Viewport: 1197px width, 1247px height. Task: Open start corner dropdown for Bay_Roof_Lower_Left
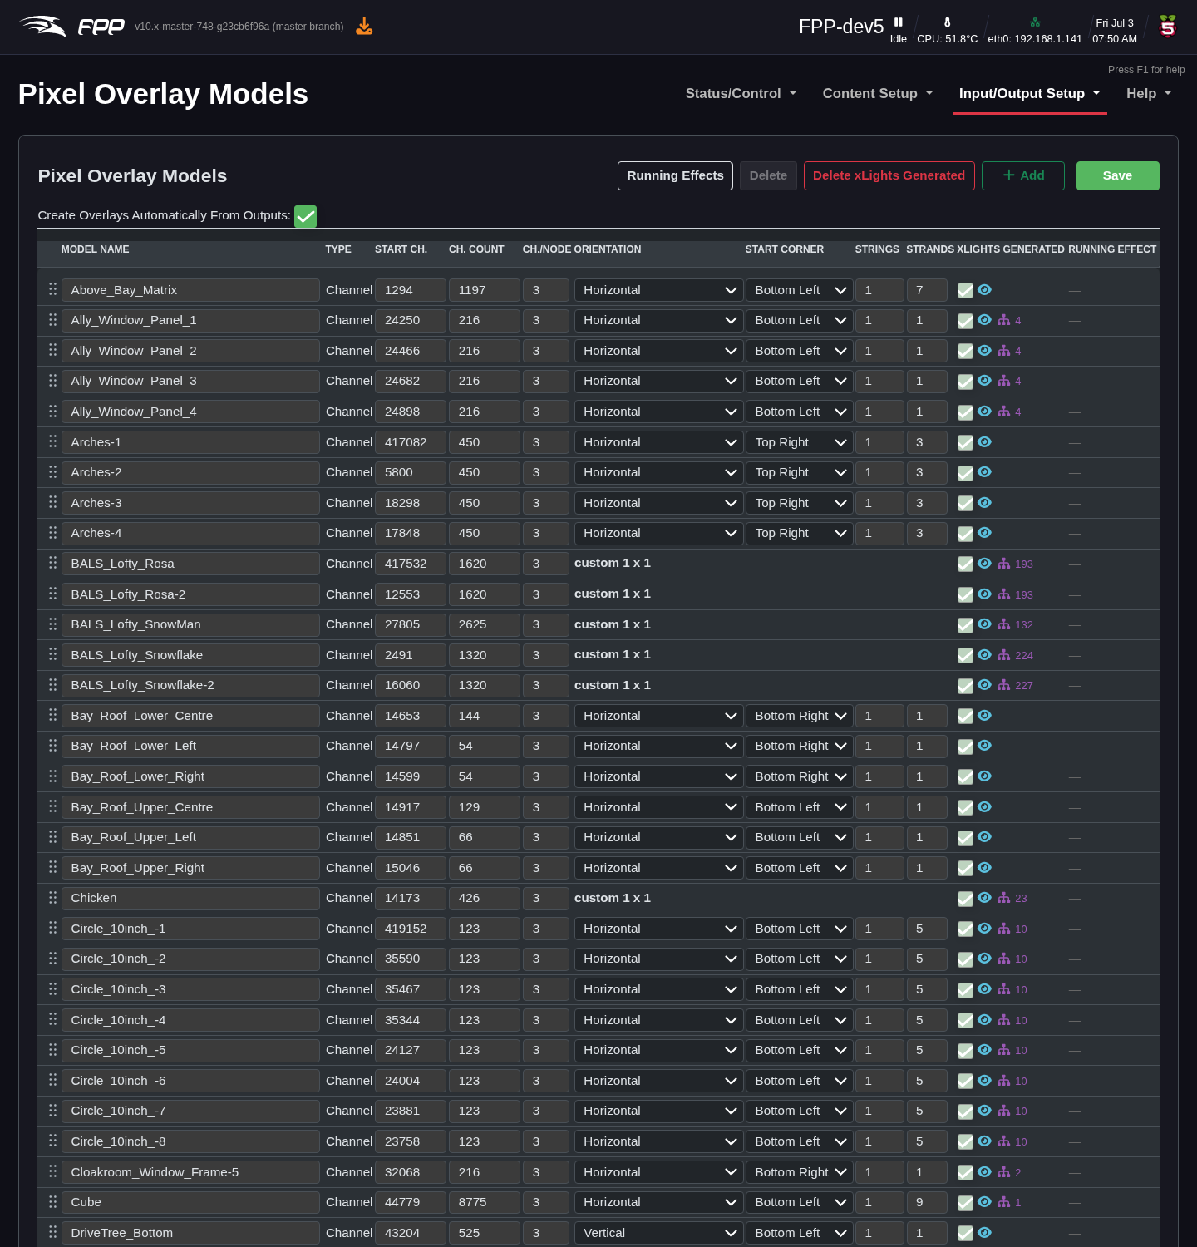click(x=799, y=746)
